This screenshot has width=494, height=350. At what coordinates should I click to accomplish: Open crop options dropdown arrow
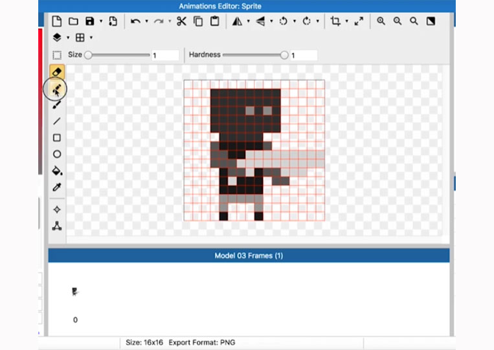pos(347,21)
